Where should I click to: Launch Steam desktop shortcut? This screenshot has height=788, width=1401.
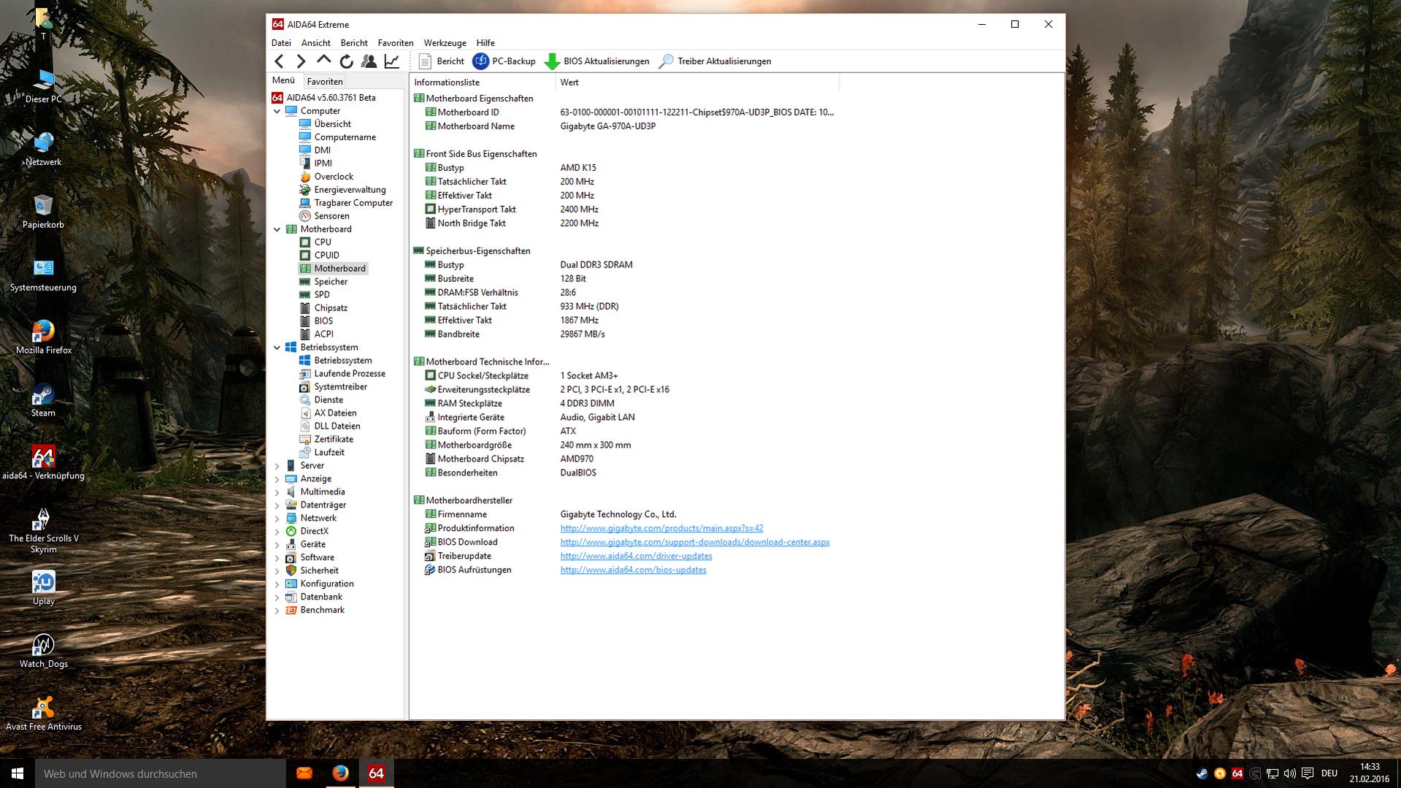[x=43, y=400]
